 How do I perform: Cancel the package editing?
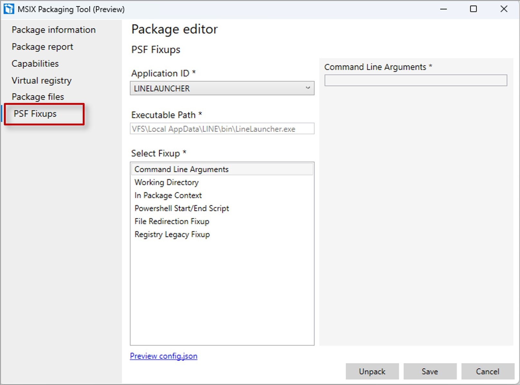(x=487, y=371)
